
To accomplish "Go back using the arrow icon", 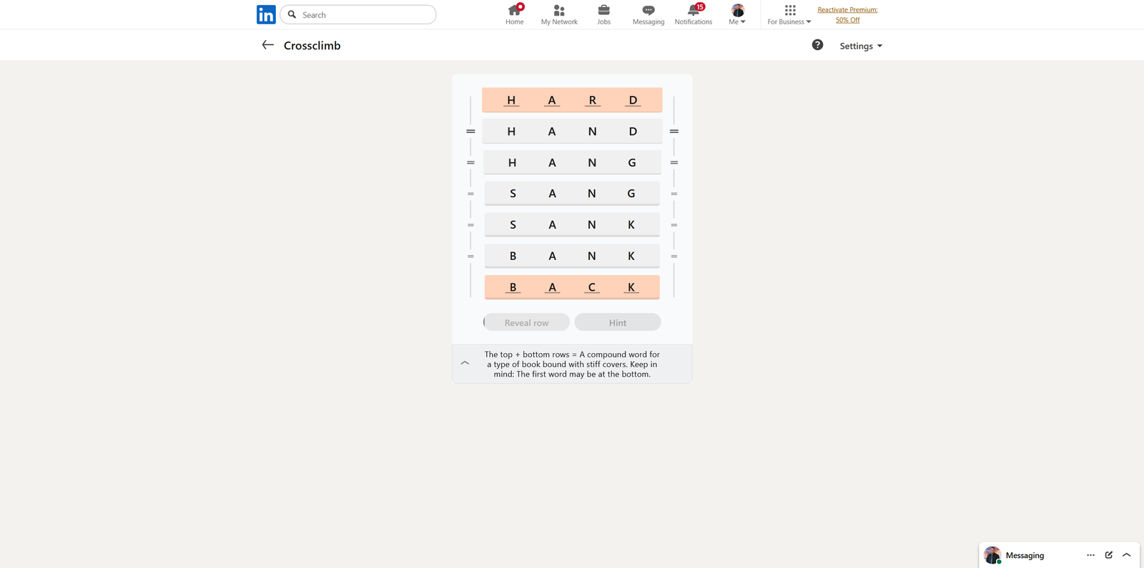I will tap(267, 45).
